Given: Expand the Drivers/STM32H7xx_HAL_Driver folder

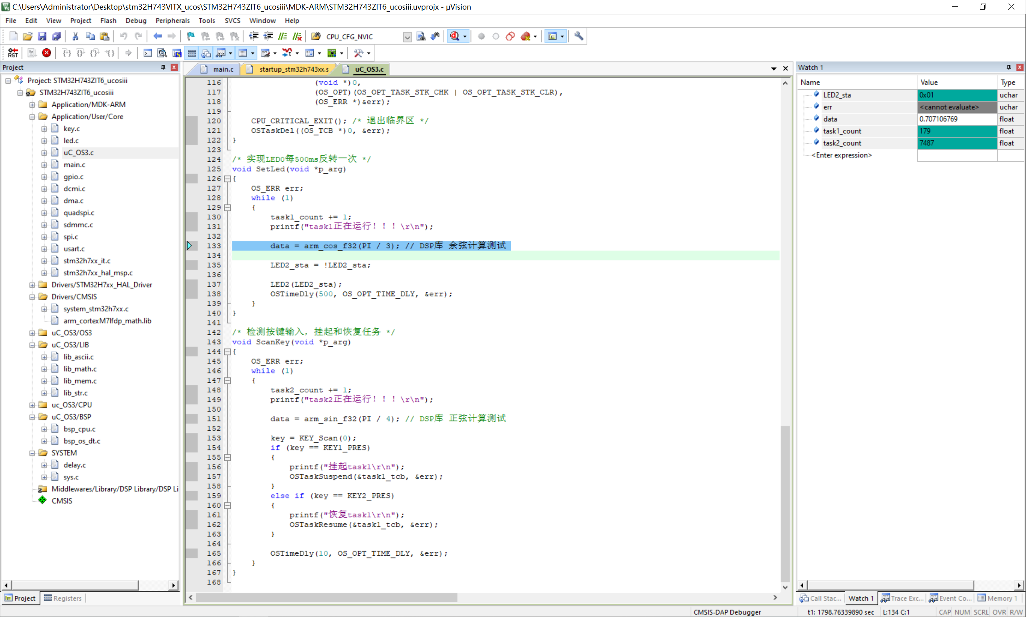Looking at the screenshot, I should [x=32, y=285].
